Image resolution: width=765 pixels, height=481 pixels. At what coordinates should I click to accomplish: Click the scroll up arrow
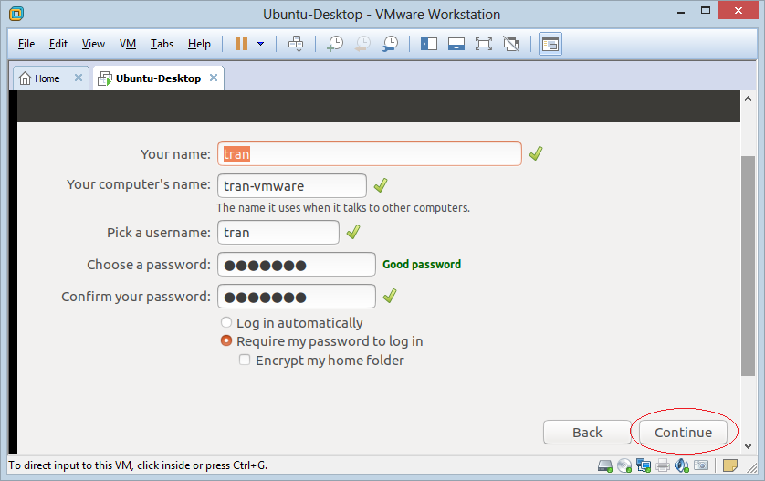(x=748, y=99)
